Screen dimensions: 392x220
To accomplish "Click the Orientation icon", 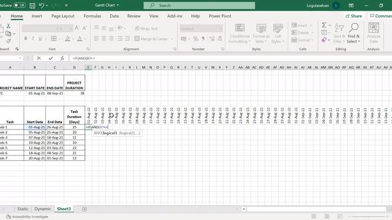I will tap(120, 28).
